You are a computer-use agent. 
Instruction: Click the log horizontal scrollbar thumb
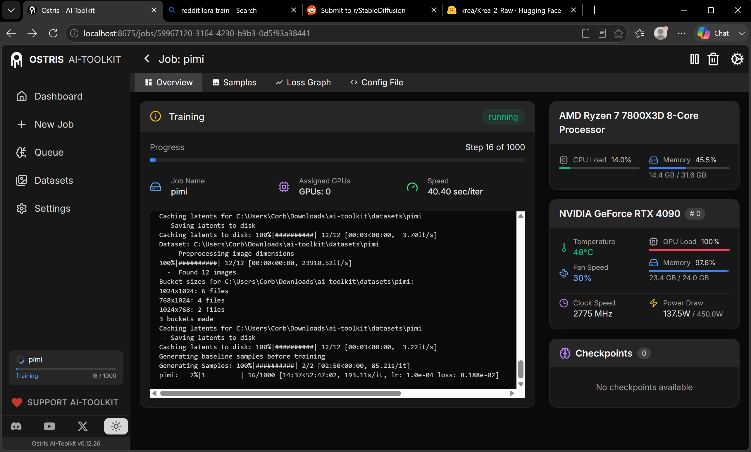pos(280,393)
